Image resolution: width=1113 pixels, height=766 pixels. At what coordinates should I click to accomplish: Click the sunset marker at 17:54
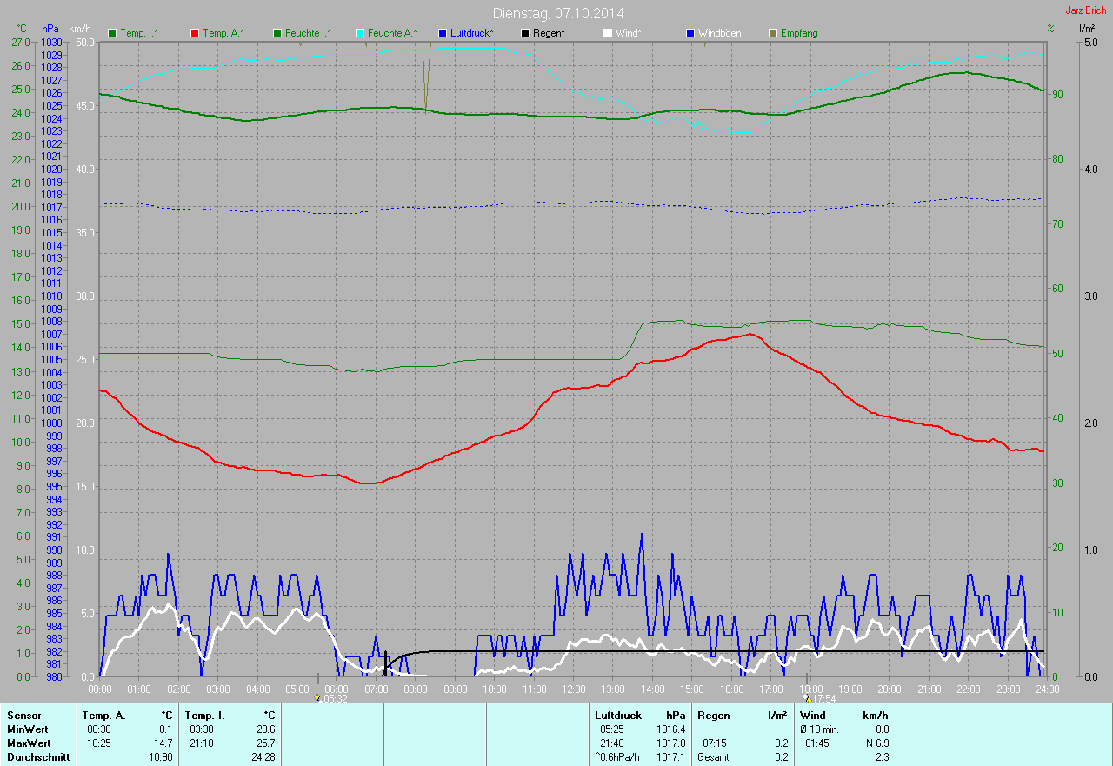pyautogui.click(x=808, y=697)
